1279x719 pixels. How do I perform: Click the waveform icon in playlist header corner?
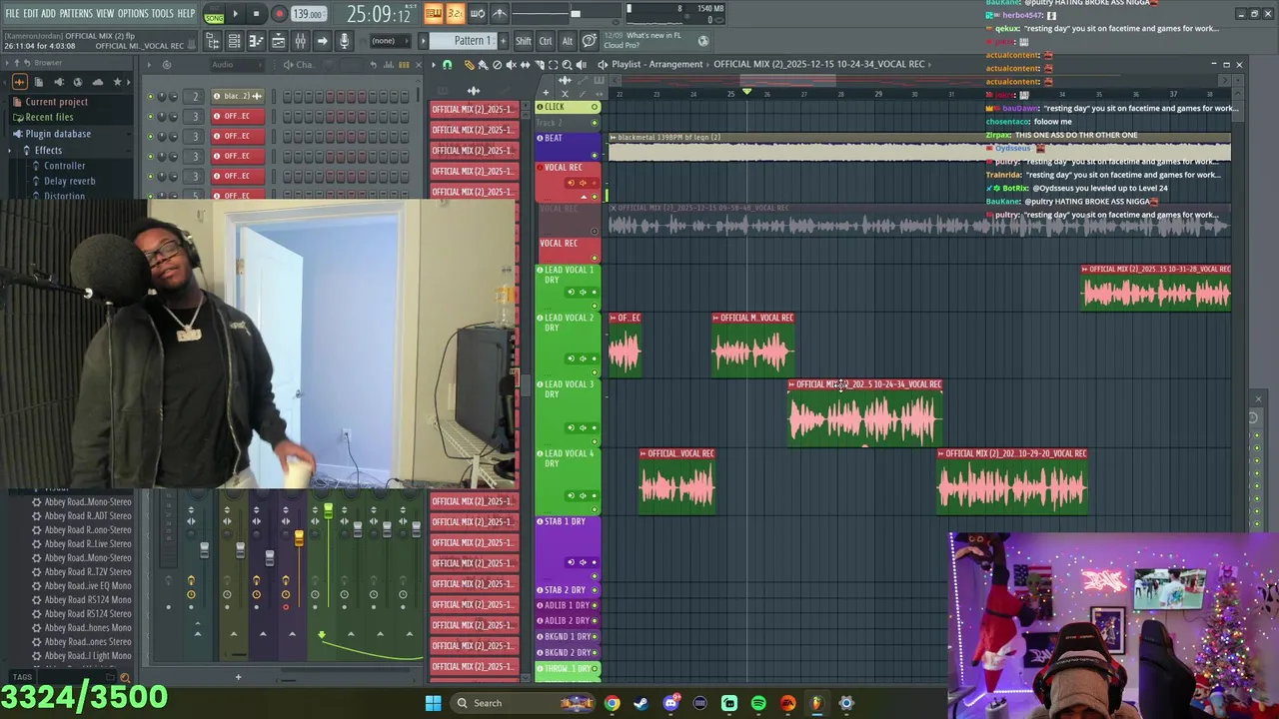[x=565, y=80]
